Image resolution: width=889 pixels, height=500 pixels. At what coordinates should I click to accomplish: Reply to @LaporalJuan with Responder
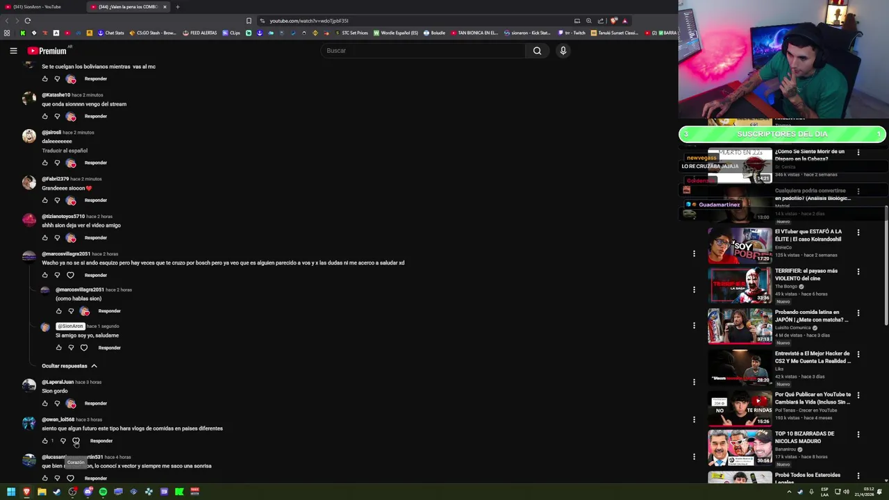[x=96, y=403]
